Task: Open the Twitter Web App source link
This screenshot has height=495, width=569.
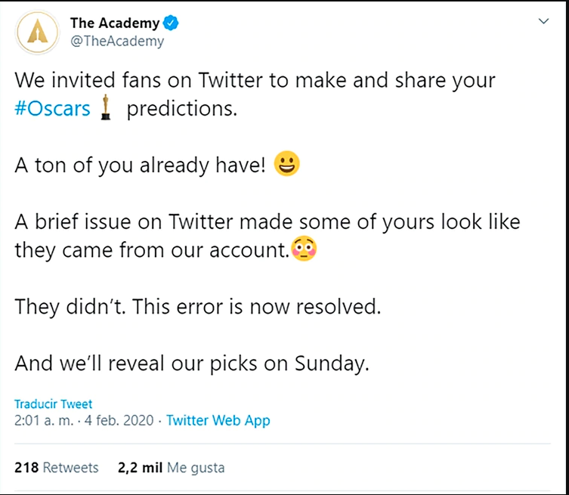Action: click(x=218, y=421)
